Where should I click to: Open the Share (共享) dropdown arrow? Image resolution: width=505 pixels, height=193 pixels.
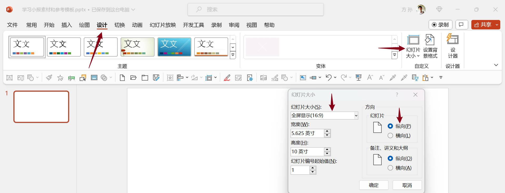pos(497,25)
